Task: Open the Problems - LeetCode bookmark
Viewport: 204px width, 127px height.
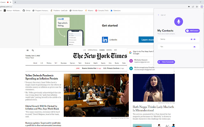Action: [59, 10]
